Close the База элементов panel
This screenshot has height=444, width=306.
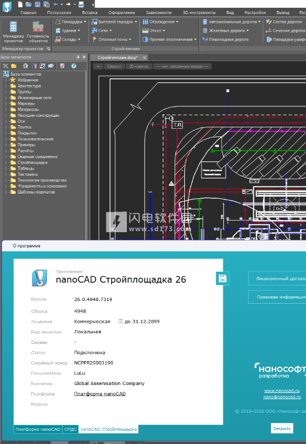pos(84,57)
